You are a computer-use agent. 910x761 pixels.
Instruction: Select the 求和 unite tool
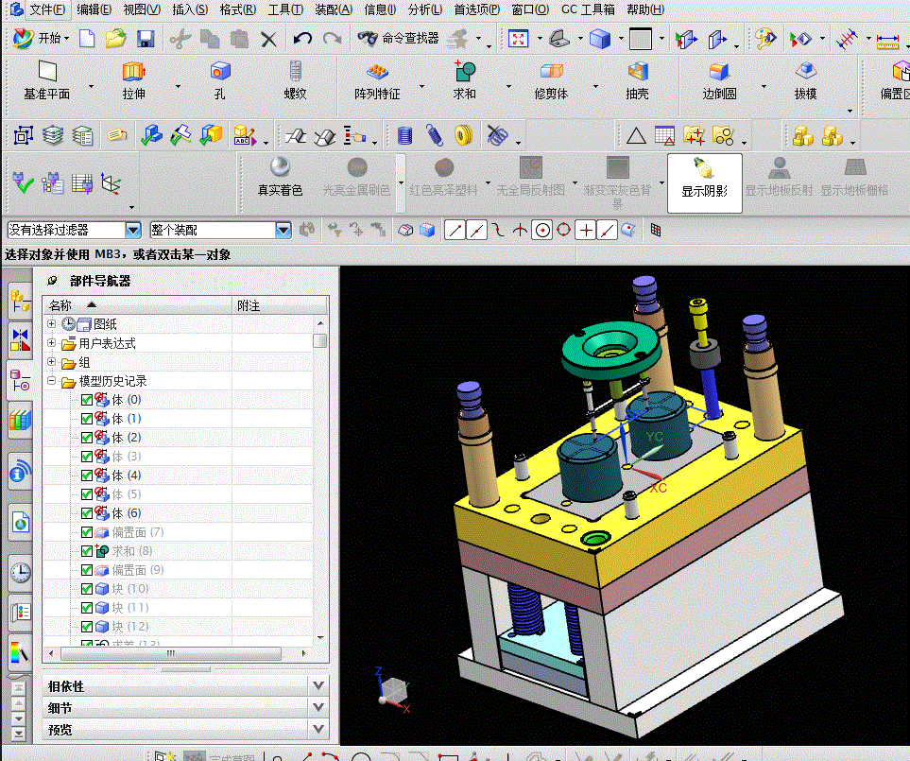click(x=464, y=80)
